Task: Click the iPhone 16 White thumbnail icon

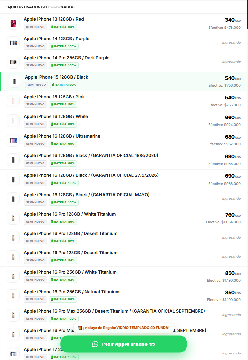Action: tap(13, 121)
